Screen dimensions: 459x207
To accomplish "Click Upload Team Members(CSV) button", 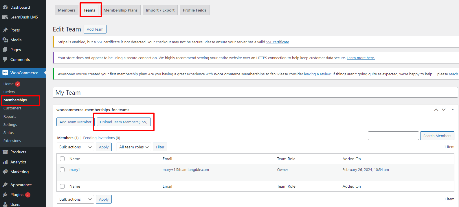I will [x=124, y=122].
